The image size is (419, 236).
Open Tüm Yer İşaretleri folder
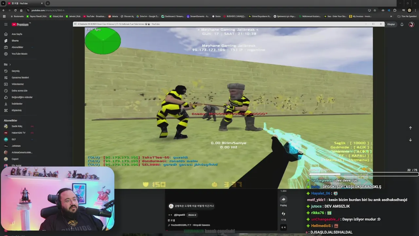pyautogui.click(x=407, y=16)
